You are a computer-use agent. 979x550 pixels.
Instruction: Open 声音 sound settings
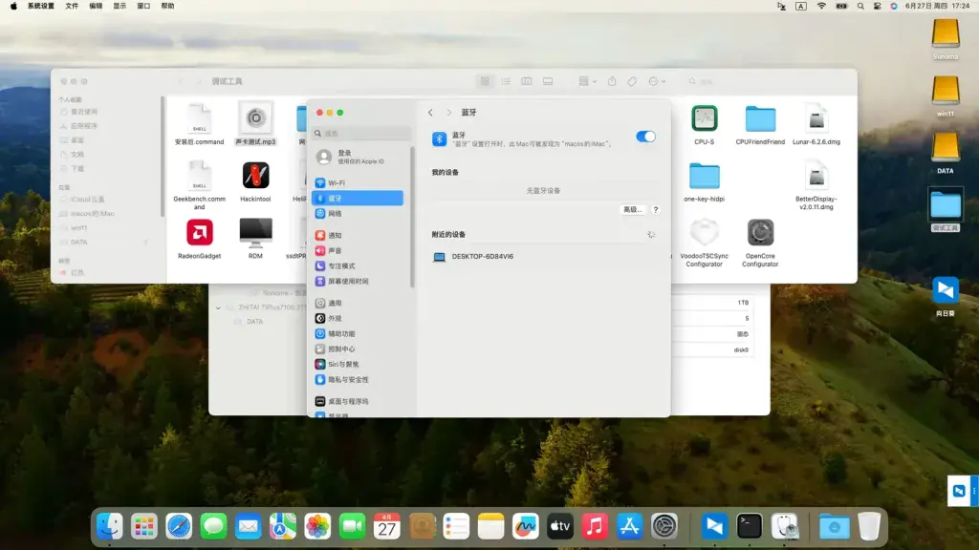pyautogui.click(x=358, y=251)
